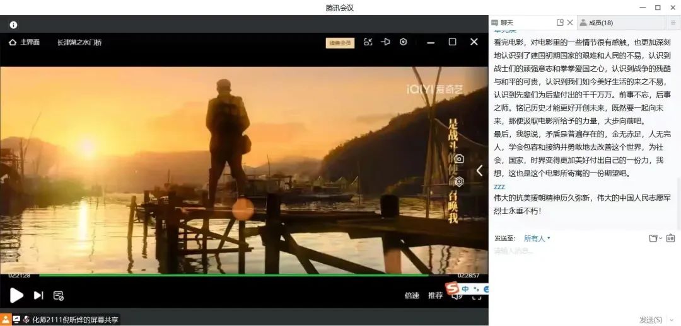
Task: Click the green video progress bar
Action: pos(233,275)
